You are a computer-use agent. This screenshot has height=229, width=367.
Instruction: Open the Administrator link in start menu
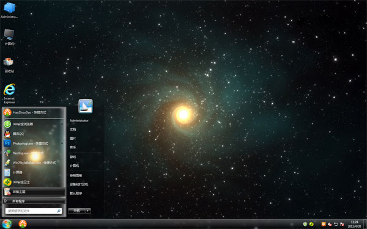point(79,120)
